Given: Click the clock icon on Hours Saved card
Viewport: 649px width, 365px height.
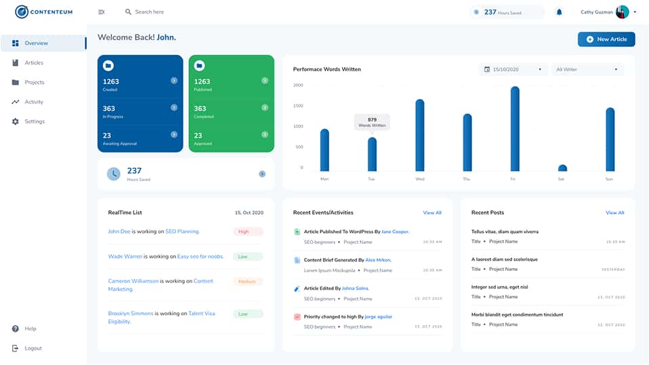Looking at the screenshot, I should [x=114, y=174].
